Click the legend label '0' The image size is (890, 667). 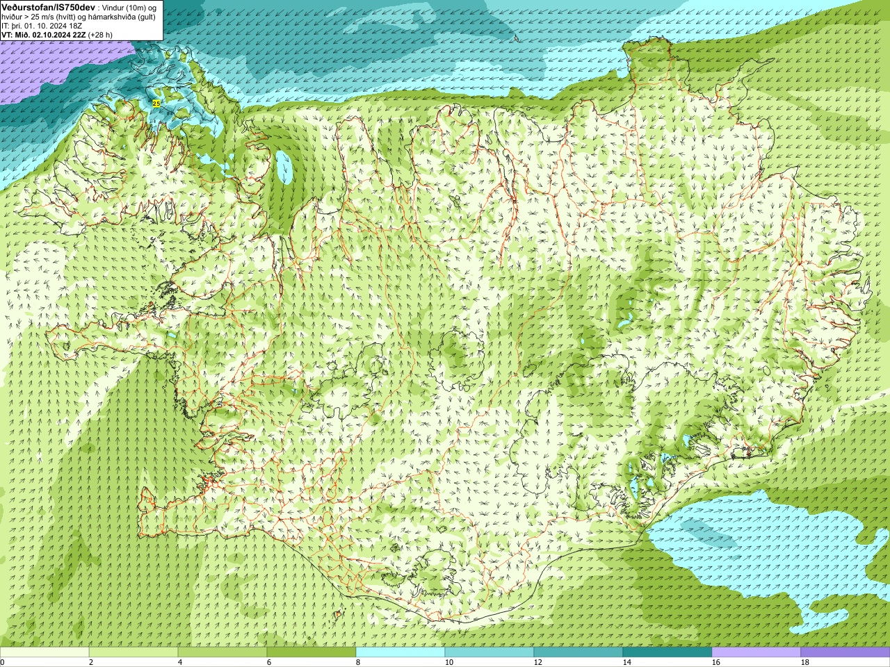point(2,662)
